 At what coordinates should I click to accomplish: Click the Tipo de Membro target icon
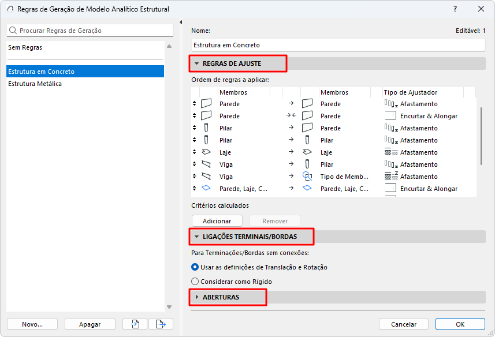307,177
